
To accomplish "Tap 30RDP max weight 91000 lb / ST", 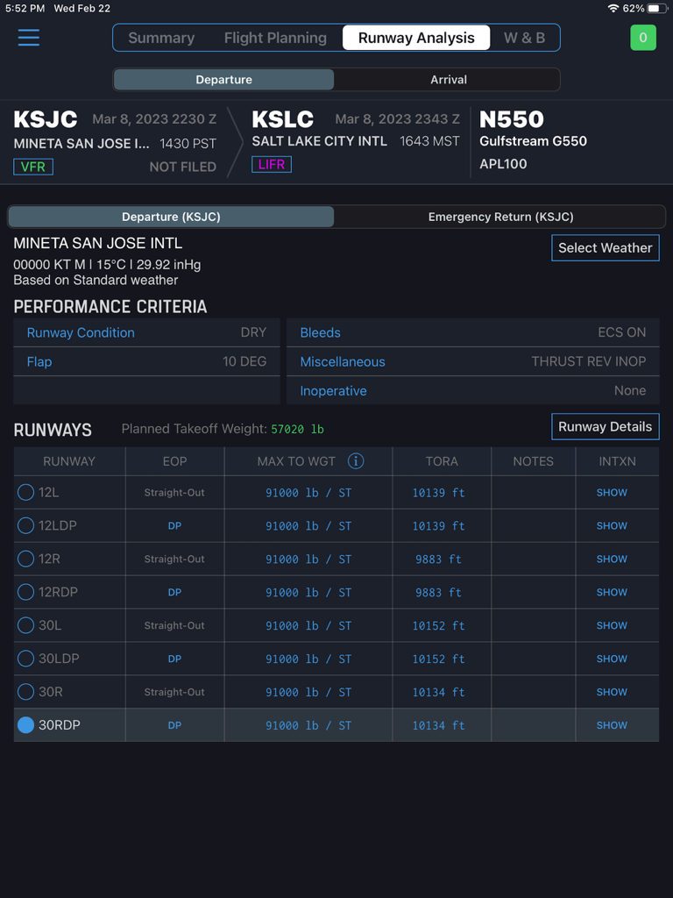I will point(308,725).
